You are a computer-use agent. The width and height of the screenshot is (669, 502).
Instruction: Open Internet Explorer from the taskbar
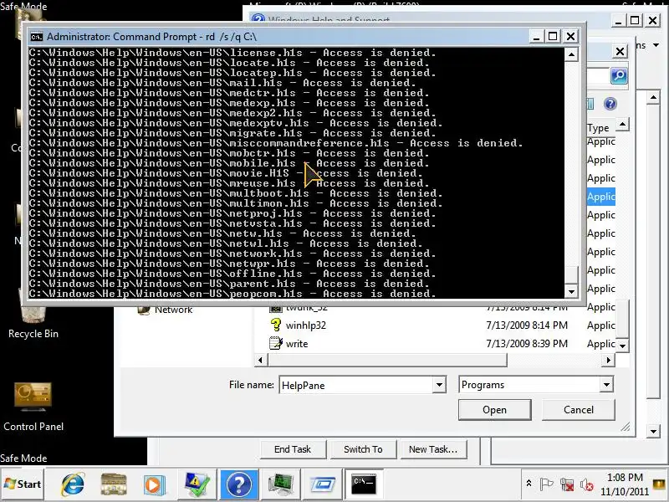pyautogui.click(x=73, y=484)
